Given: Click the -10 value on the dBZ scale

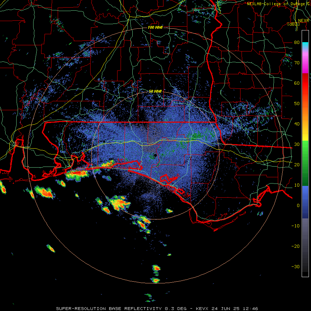Looking at the screenshot, I should click(x=295, y=226).
